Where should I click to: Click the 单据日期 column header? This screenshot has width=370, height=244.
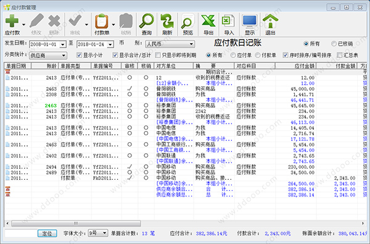(17, 66)
